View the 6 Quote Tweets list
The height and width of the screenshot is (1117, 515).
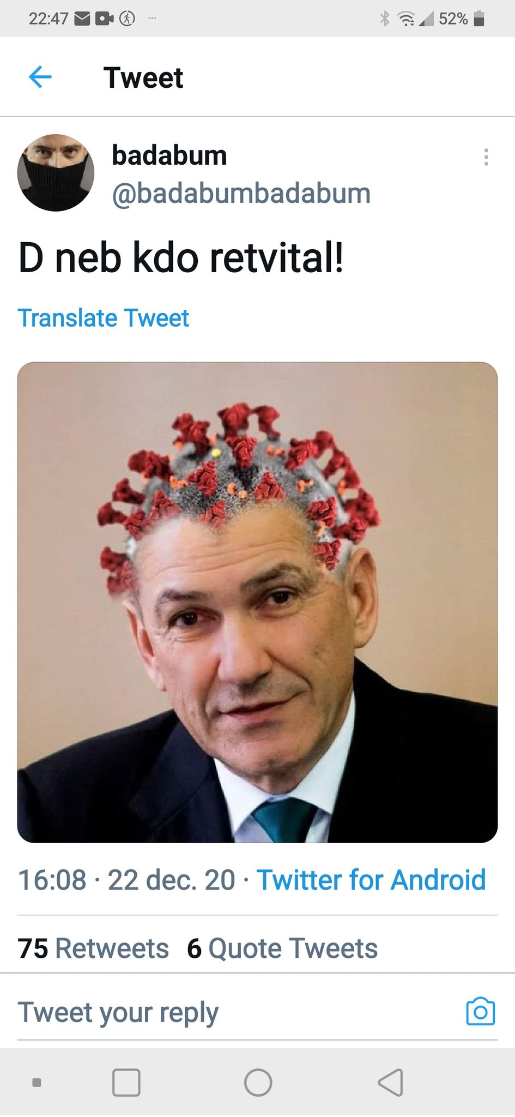click(282, 948)
